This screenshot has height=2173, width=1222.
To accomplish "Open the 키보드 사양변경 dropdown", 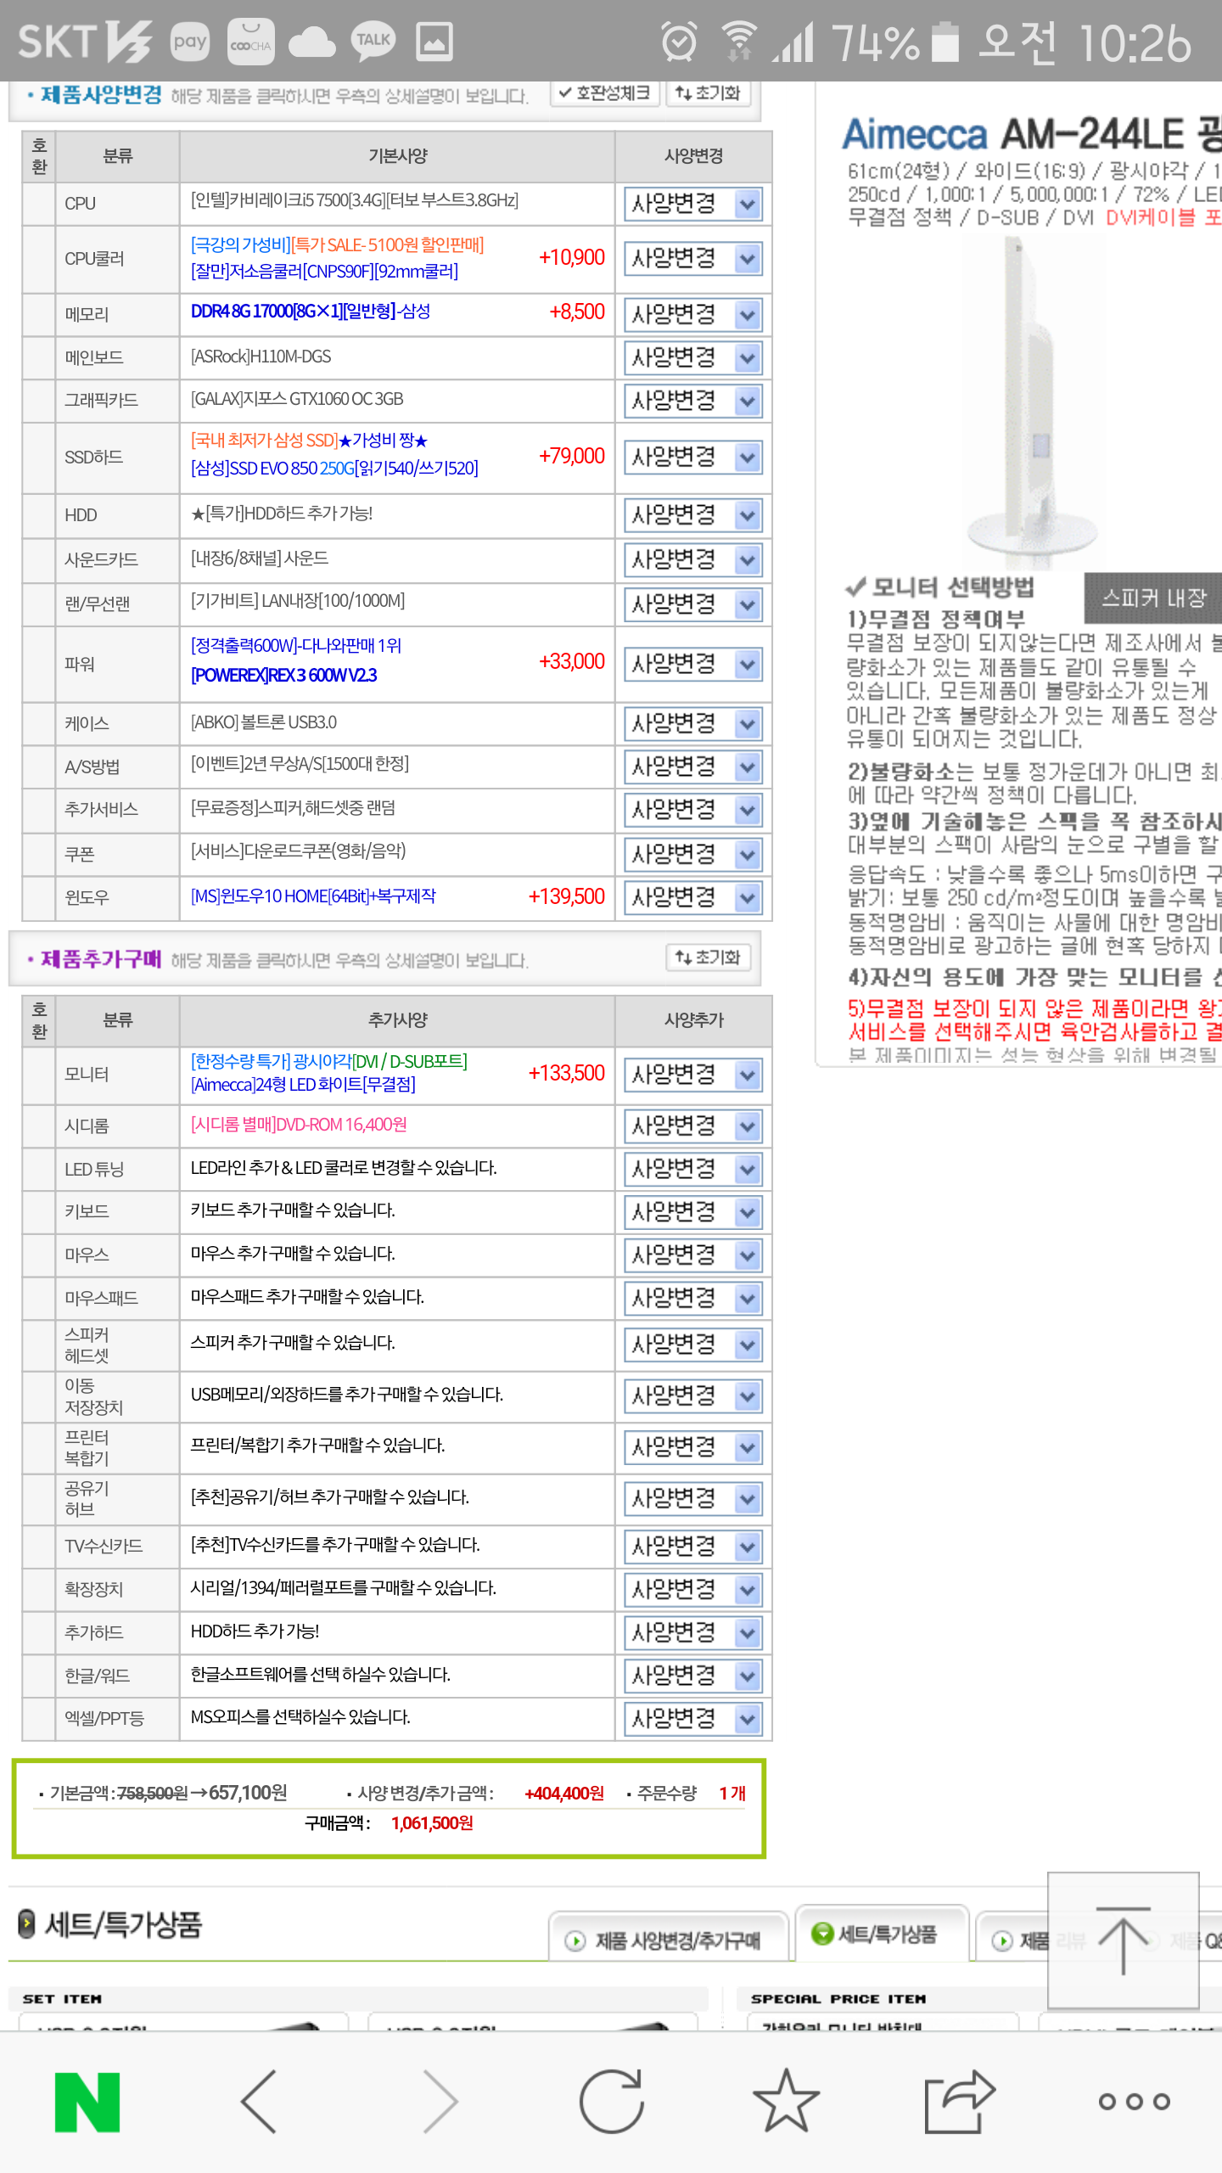I will (692, 1212).
